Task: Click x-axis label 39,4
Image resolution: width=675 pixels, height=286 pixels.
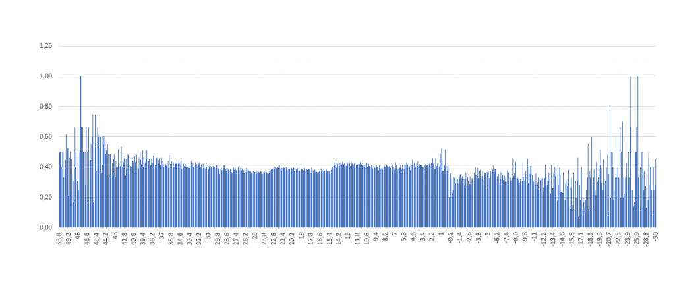Action: click(x=143, y=239)
